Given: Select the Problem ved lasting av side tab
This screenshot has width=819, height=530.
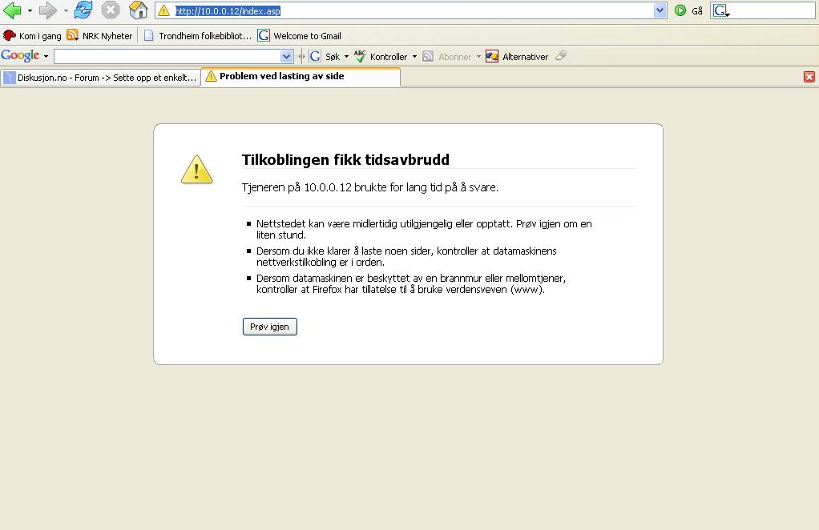Looking at the screenshot, I should tap(301, 77).
